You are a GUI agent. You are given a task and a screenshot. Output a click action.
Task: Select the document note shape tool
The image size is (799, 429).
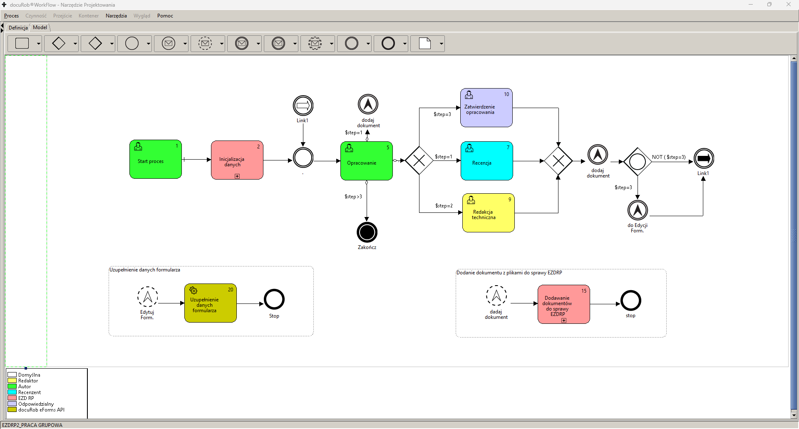point(425,43)
